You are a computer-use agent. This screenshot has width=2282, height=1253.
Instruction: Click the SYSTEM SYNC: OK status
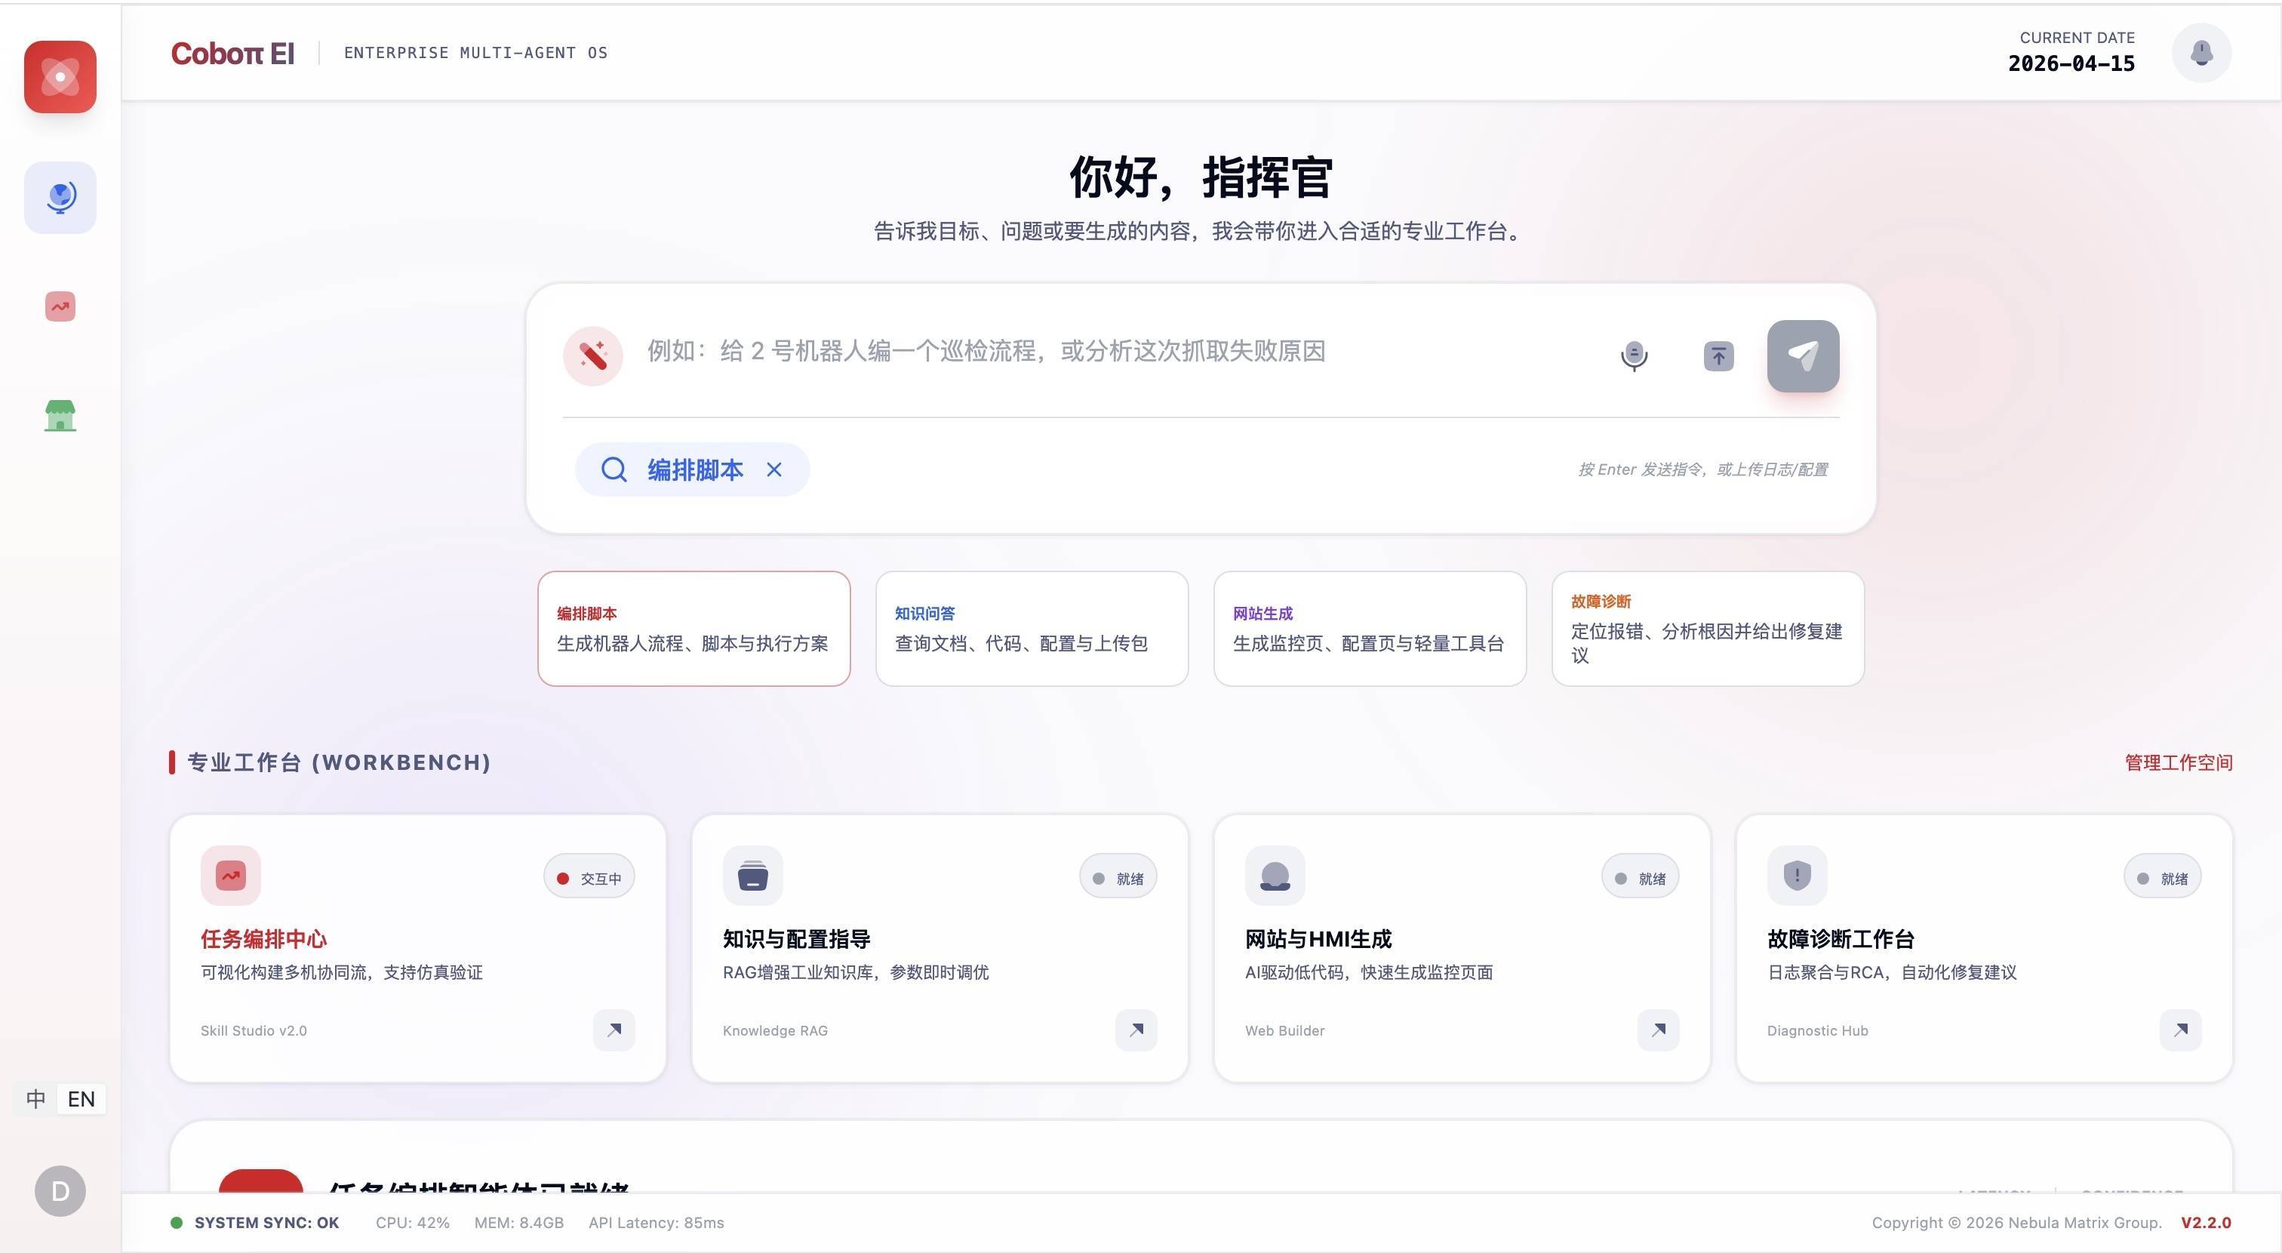255,1223
